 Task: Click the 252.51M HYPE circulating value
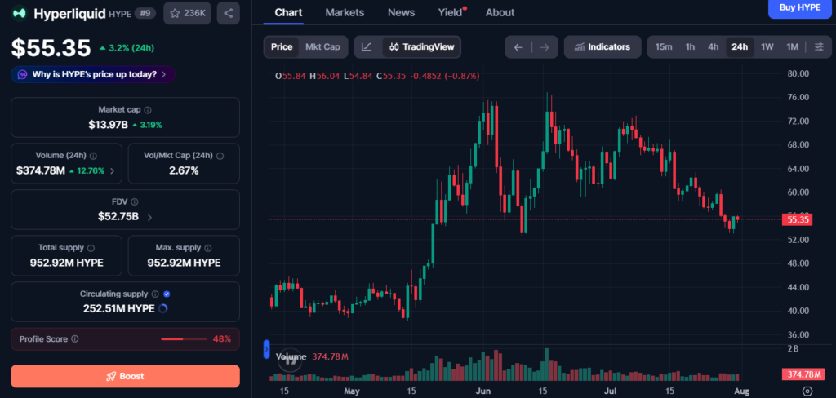(x=119, y=308)
